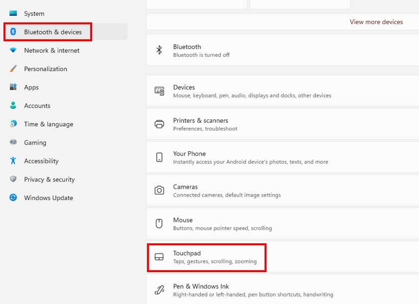The height and width of the screenshot is (304, 419).
Task: Click the Pen & Windows Ink pen icon
Action: pyautogui.click(x=159, y=290)
